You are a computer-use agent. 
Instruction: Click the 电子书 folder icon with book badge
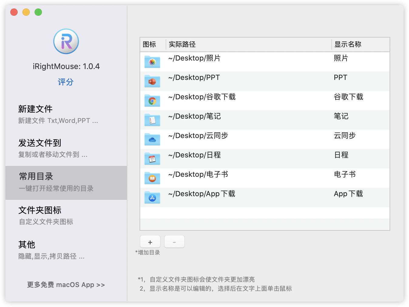tap(152, 178)
